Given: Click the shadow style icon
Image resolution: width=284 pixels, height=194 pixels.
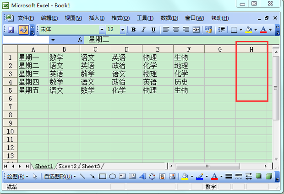Looking at the screenshot, I should (259, 176).
